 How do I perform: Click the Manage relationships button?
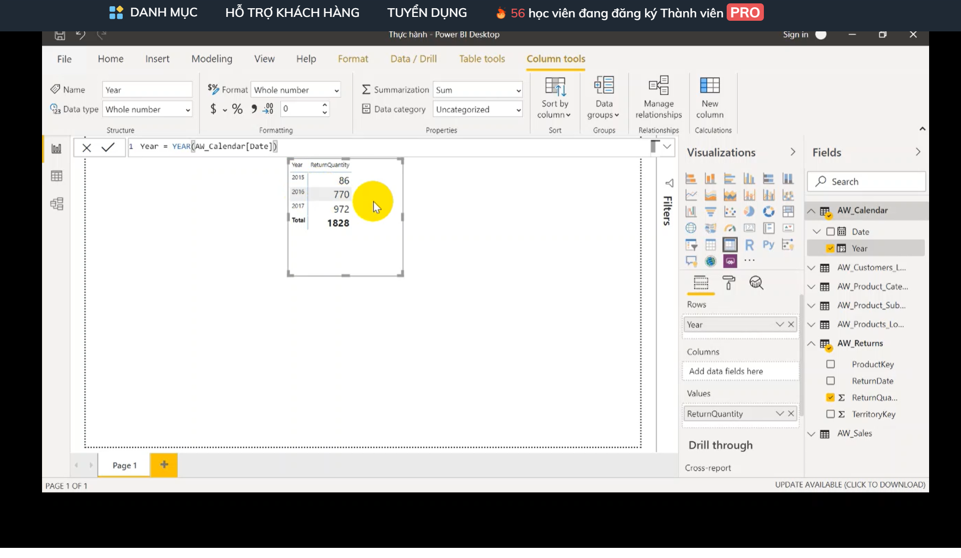pos(659,98)
